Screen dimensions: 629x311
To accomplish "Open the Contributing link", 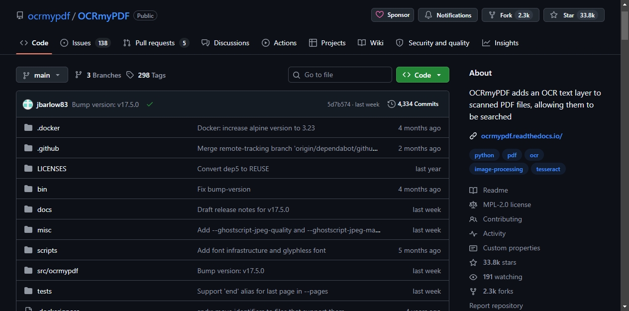I will (496, 219).
